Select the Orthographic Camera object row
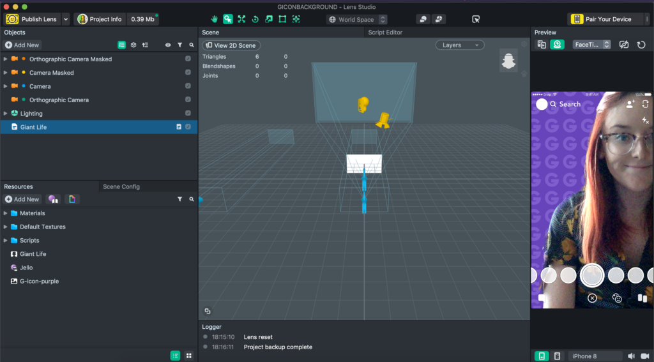 click(x=99, y=100)
